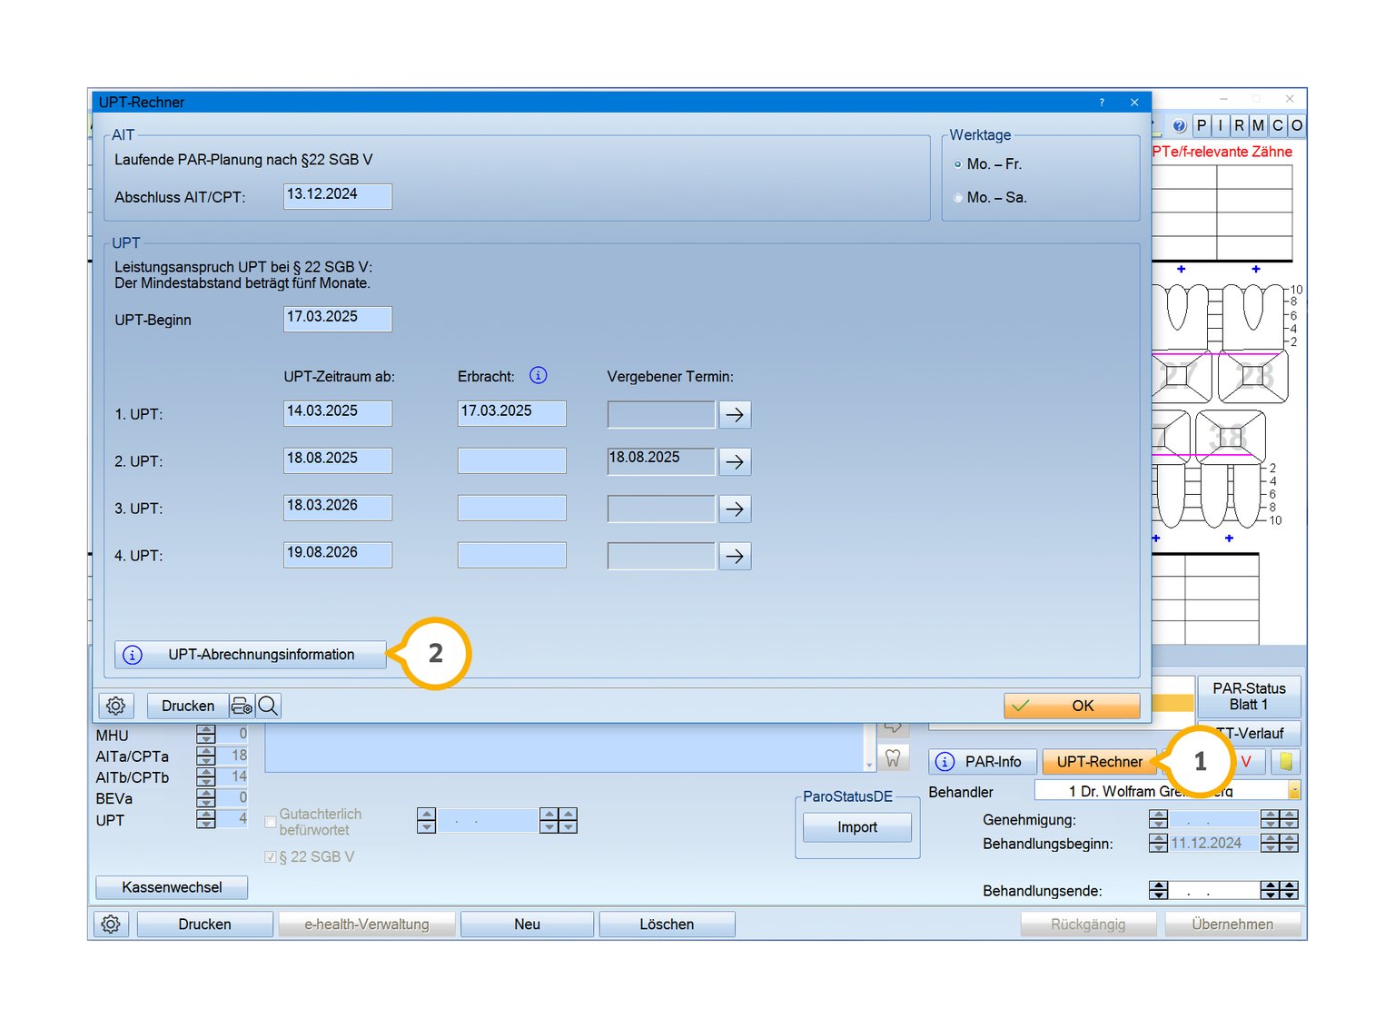Image resolution: width=1395 pixels, height=1028 pixels.
Task: Click the M toolbar letter button
Action: pyautogui.click(x=1259, y=125)
